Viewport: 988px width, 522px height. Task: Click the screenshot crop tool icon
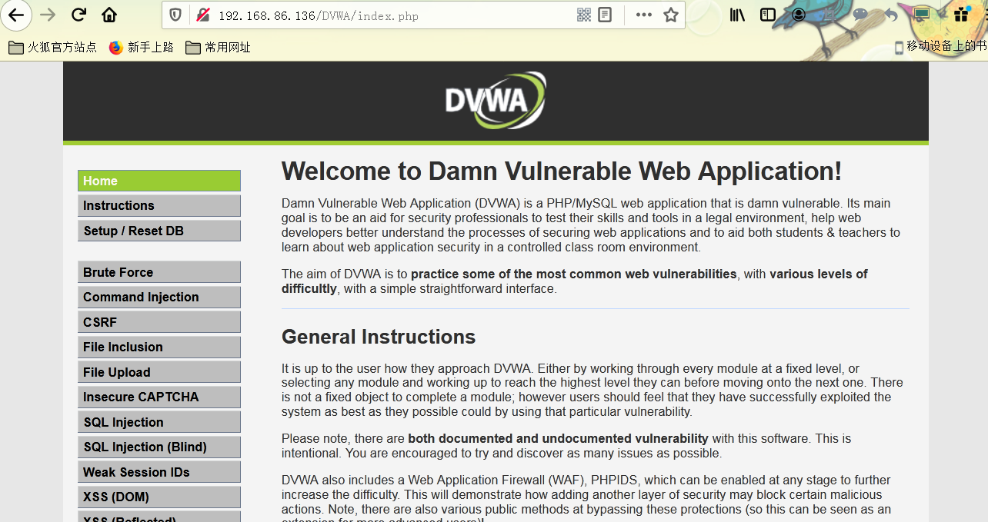pos(829,15)
